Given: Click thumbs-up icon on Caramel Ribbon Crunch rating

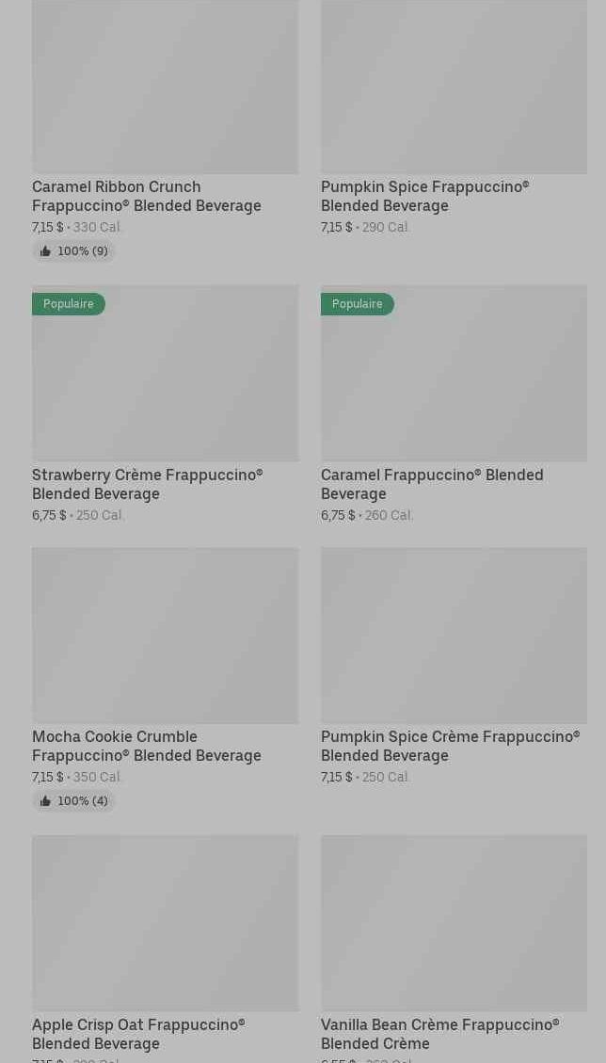Looking at the screenshot, I should pos(45,251).
